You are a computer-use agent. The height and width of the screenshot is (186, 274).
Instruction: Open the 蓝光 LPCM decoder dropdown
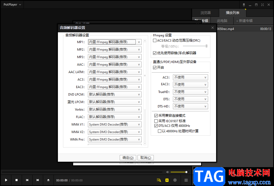pos(115,102)
